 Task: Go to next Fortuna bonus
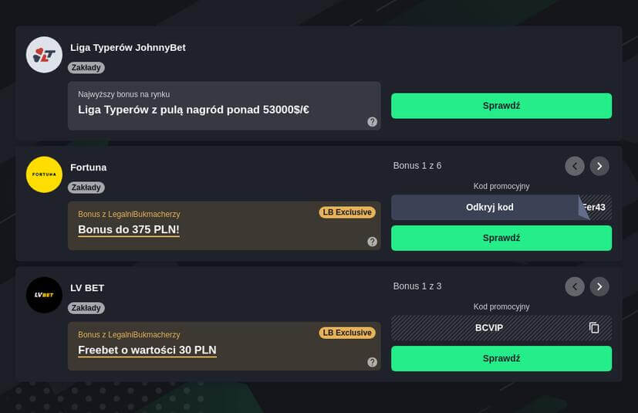click(599, 166)
